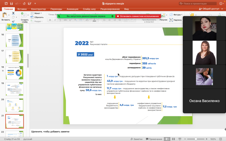The height and width of the screenshot is (141, 226).
Task: Toggle underline Ч formatting
Action: tap(60, 20)
